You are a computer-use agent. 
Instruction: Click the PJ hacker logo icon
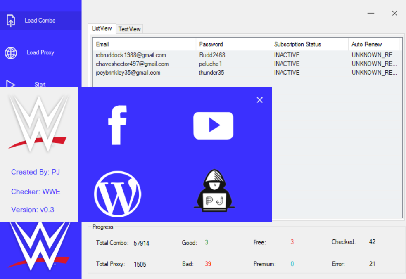point(214,191)
